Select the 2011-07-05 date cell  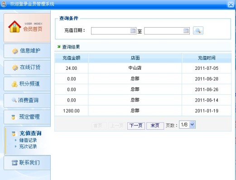[207, 68]
